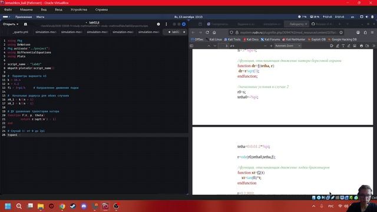This screenshot has width=377, height=212.
Task: Print the PDF document
Action: (x=361, y=46)
